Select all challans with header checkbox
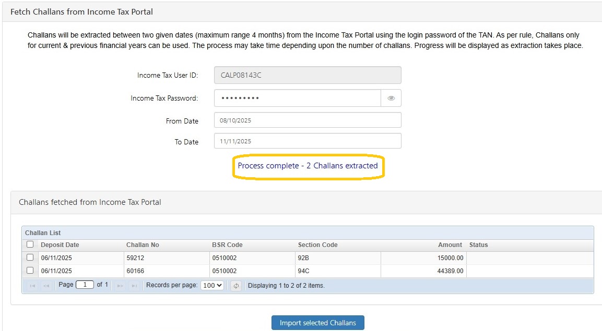This screenshot has width=602, height=331. (x=30, y=244)
